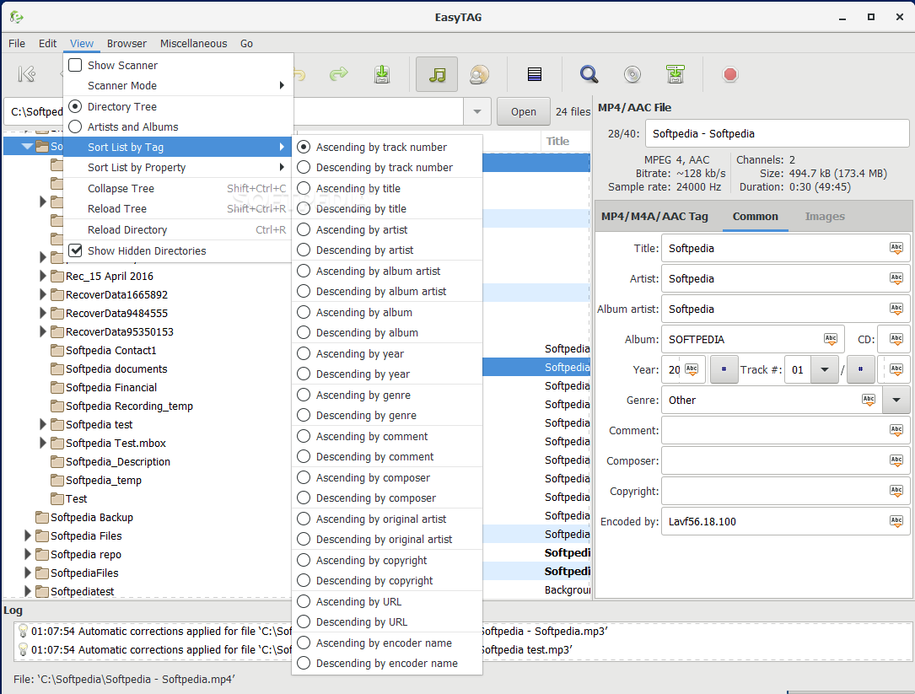Choose Ascending by album sort
This screenshot has width=915, height=694.
coord(387,312)
